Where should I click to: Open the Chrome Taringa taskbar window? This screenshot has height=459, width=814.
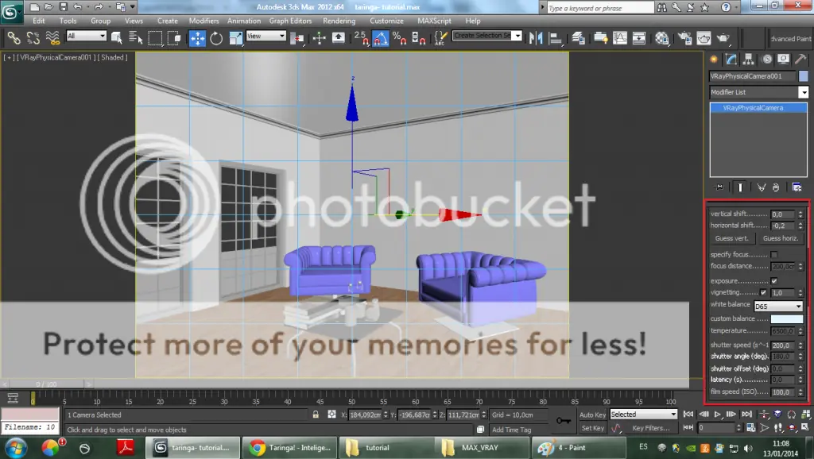coord(289,447)
